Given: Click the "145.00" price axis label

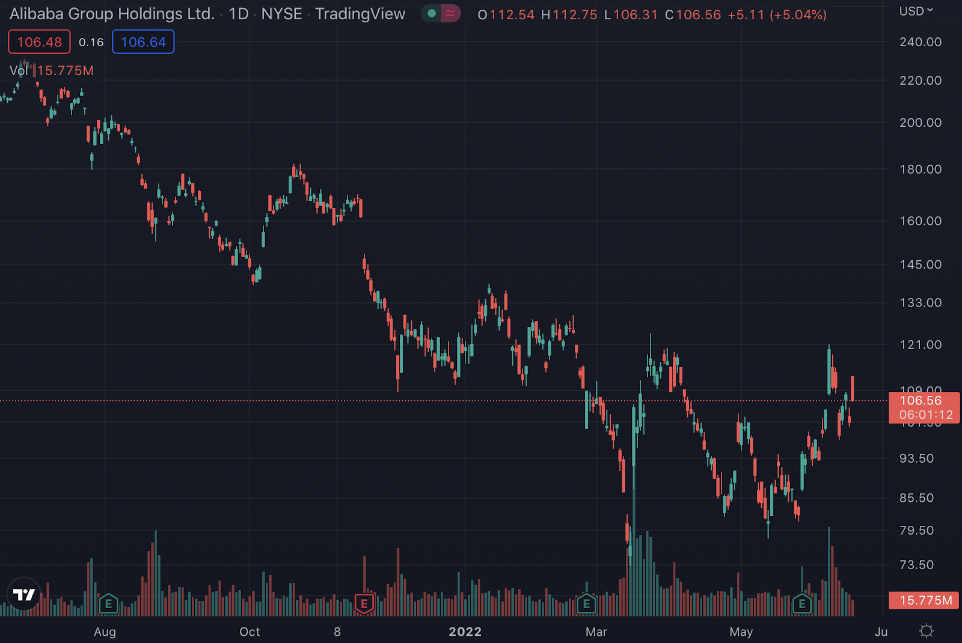Looking at the screenshot, I should click(x=921, y=265).
